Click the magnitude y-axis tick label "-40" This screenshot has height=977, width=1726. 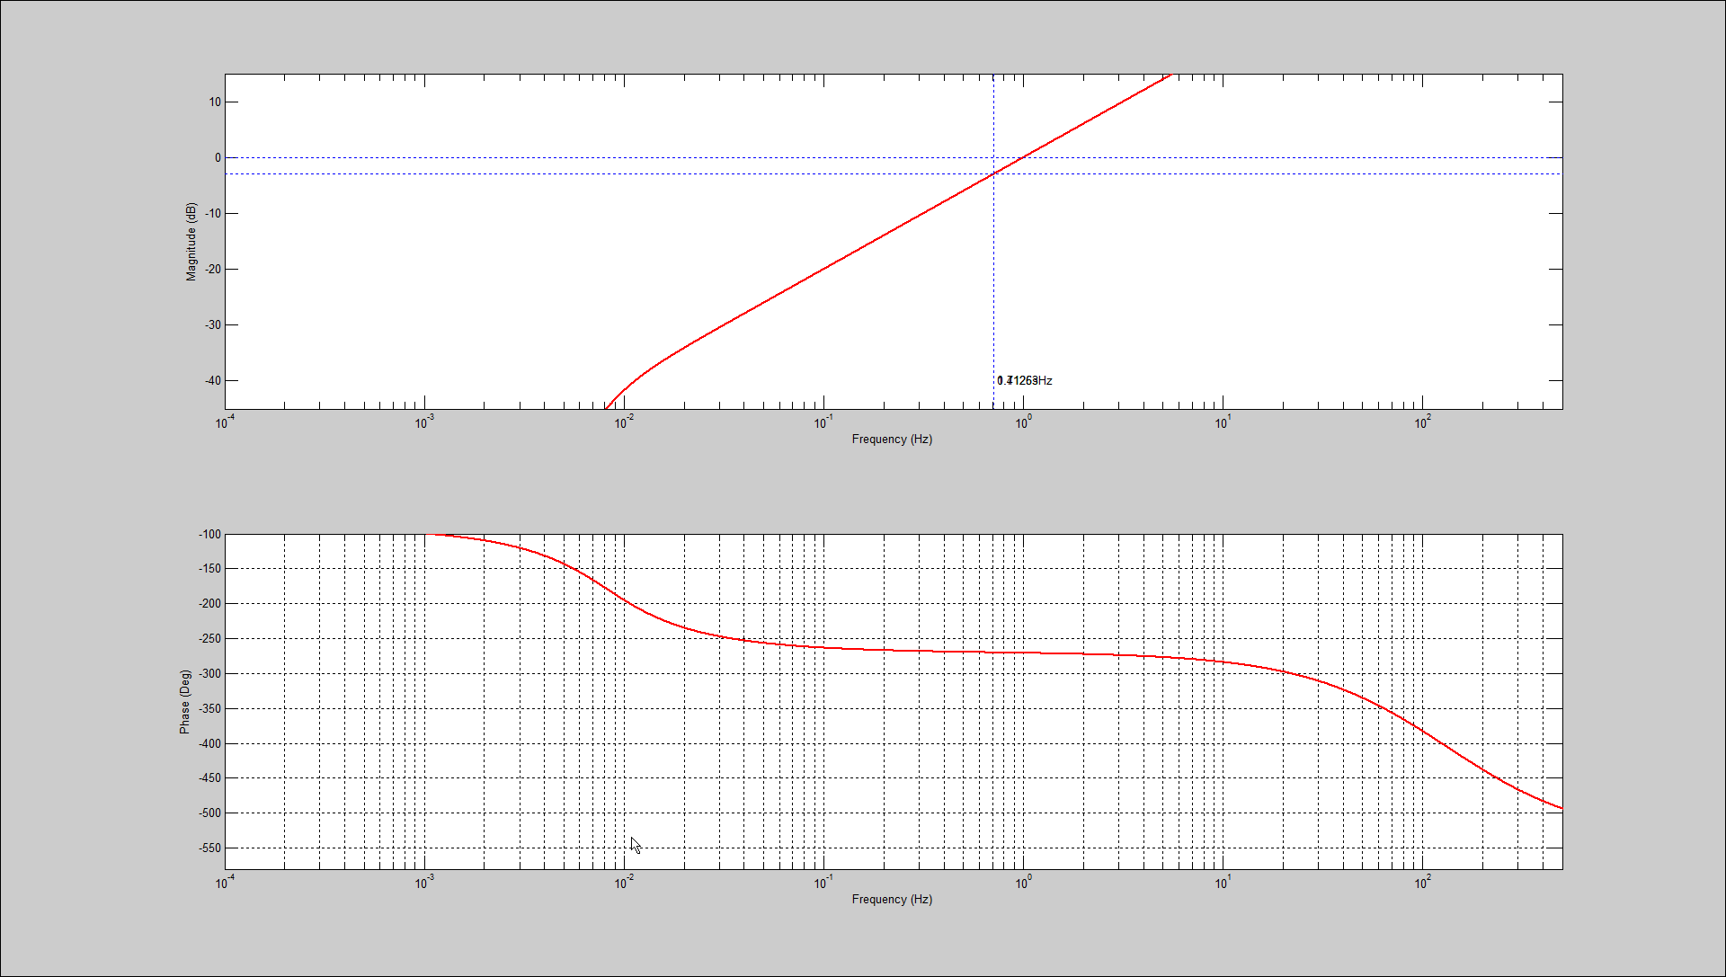[213, 381]
